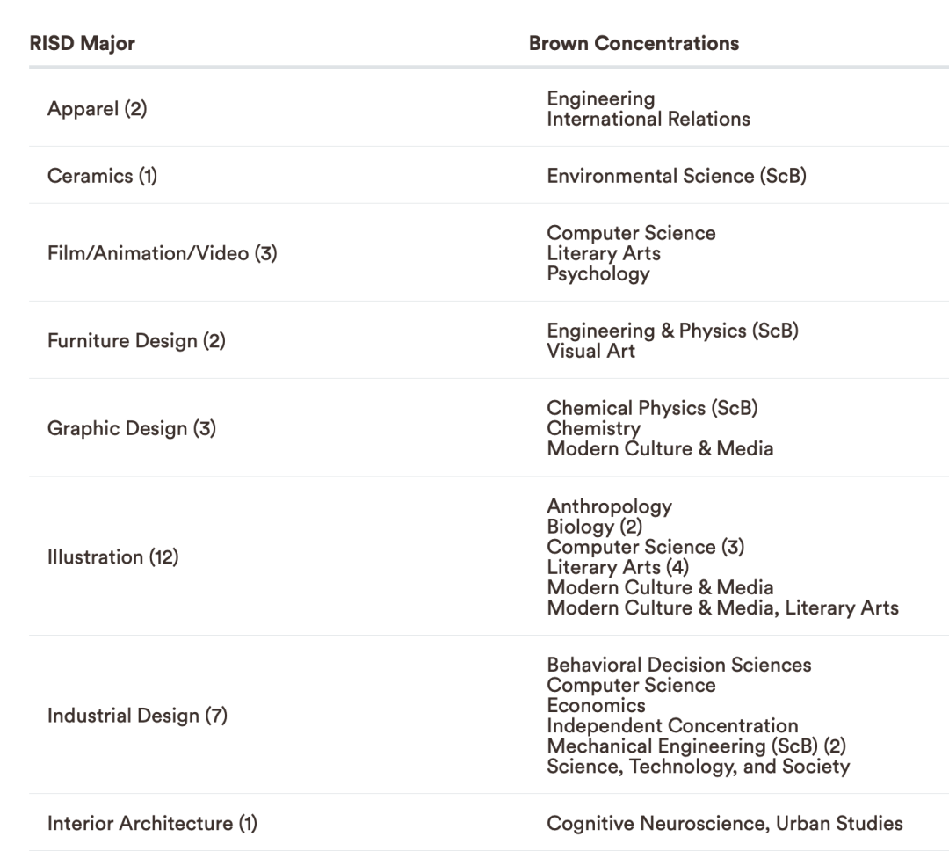The height and width of the screenshot is (851, 949).
Task: Click the Illustration (12) major label
Action: coord(113,556)
